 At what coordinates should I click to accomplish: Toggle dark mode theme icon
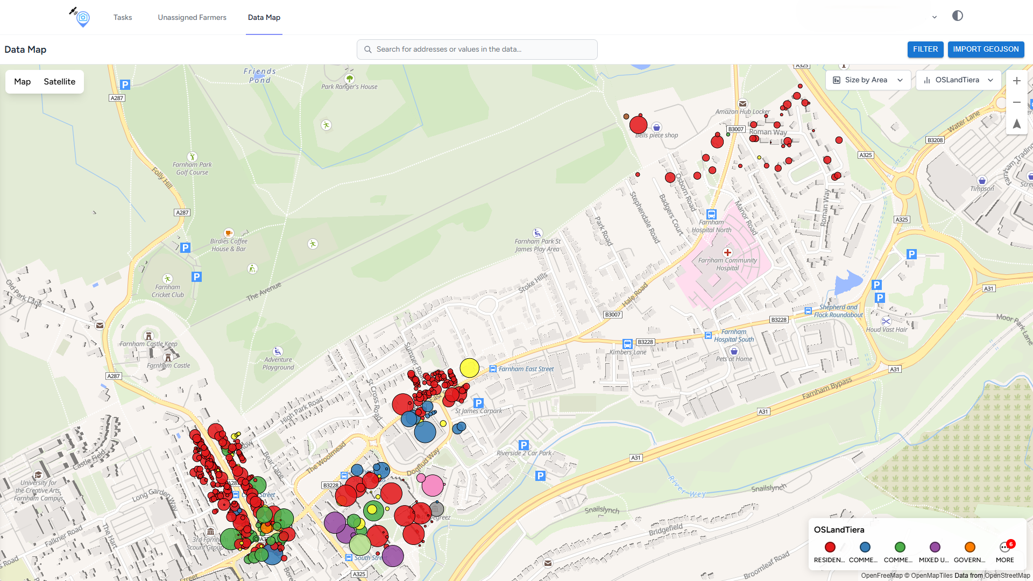pos(957,16)
